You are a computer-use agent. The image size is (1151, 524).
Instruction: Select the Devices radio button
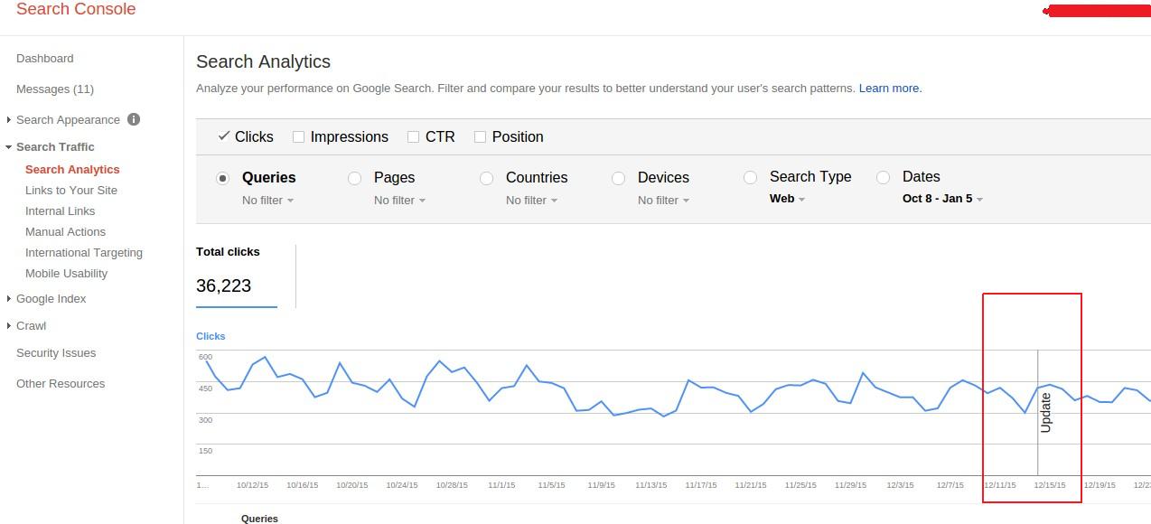619,179
